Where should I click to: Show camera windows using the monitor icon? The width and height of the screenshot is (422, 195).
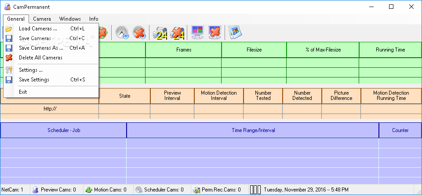197,33
